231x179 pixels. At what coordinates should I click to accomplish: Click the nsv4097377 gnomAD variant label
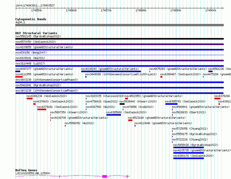44,69
